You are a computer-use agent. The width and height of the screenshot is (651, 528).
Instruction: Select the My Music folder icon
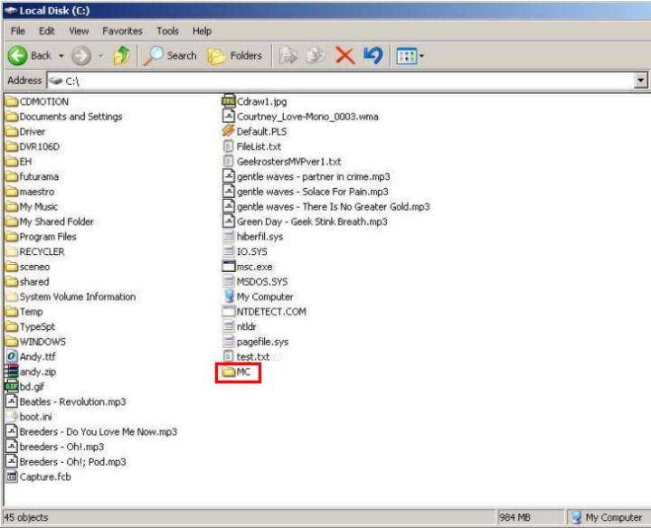[x=12, y=206]
